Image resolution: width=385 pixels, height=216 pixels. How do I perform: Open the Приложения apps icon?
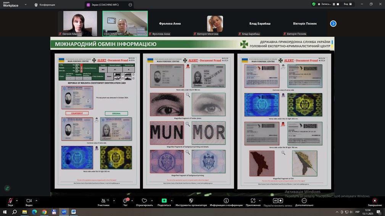[253, 201]
